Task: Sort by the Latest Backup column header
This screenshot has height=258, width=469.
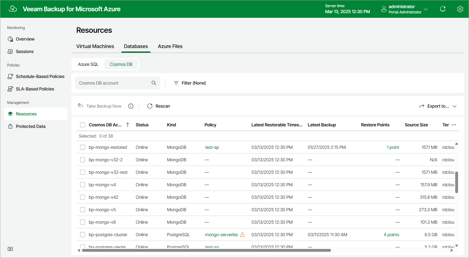Action: 322,125
